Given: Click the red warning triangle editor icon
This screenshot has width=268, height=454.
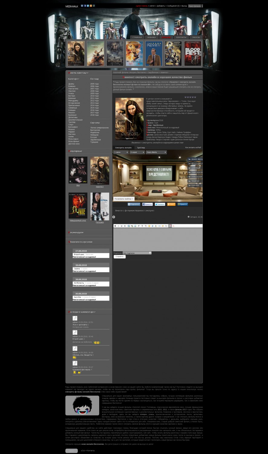Looking at the screenshot, I should (174, 226).
